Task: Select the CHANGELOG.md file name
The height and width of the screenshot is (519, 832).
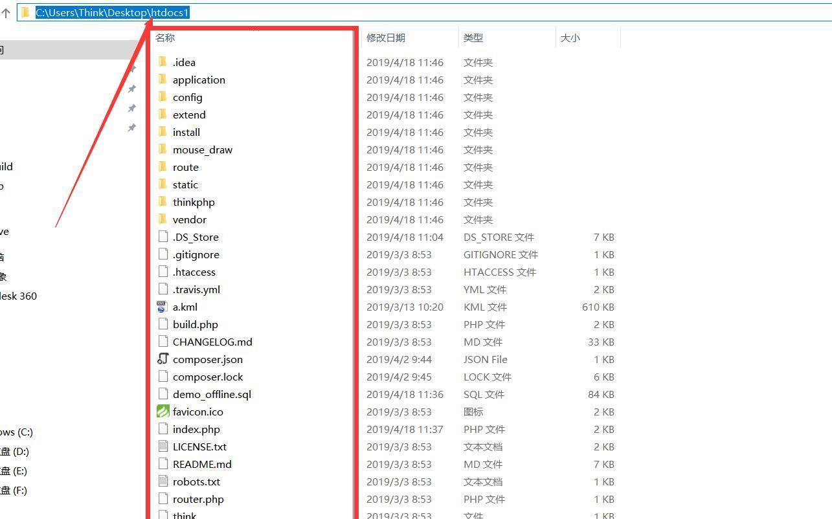Action: click(212, 342)
